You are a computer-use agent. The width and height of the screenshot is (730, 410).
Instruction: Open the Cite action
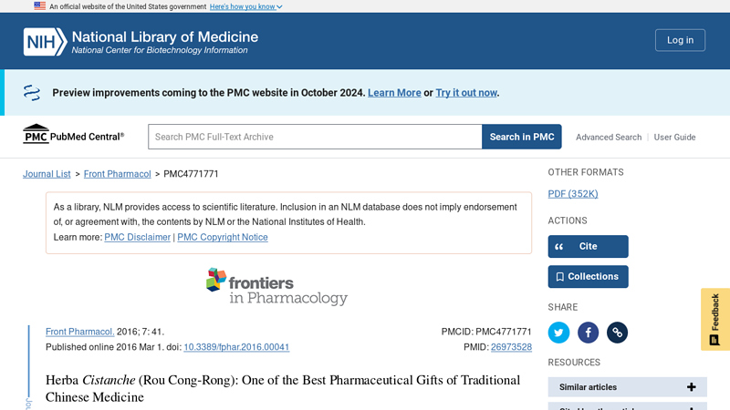[x=588, y=246]
